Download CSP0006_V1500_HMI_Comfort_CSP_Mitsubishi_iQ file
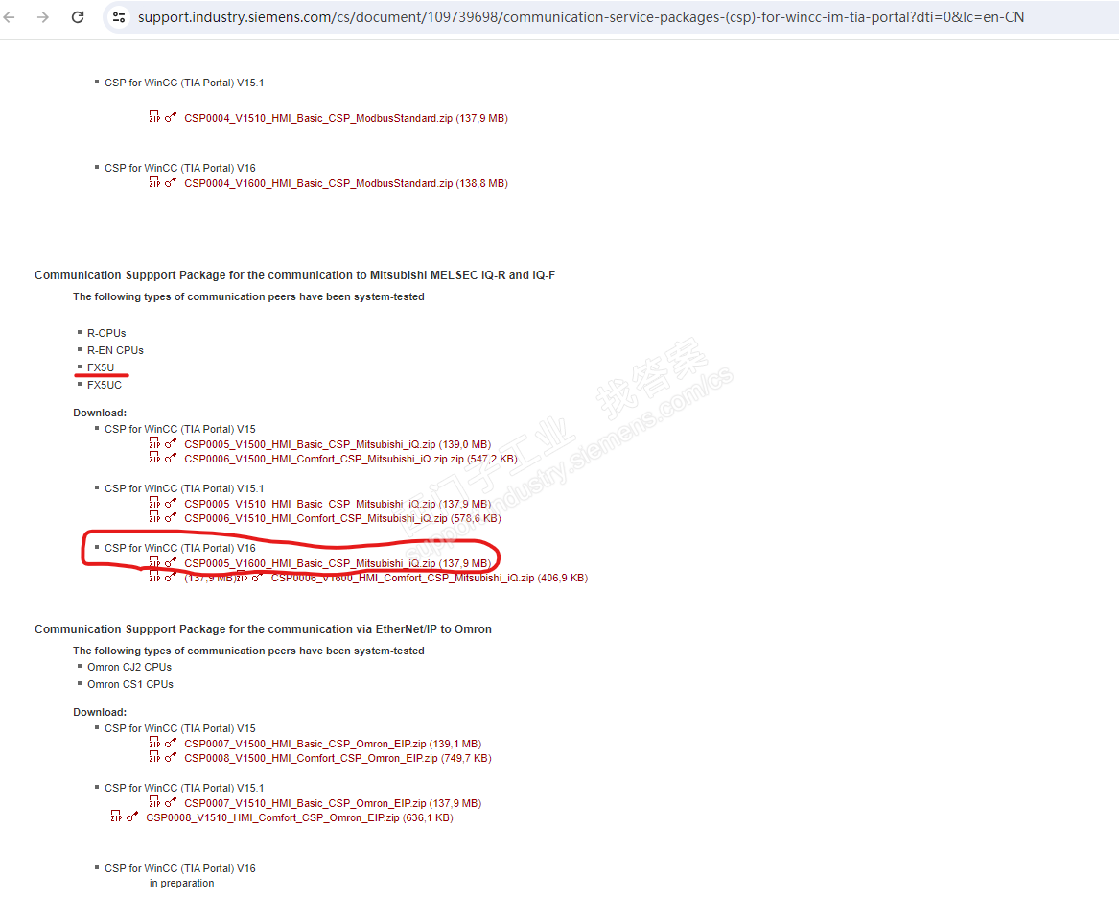1119x900 pixels. click(x=351, y=459)
